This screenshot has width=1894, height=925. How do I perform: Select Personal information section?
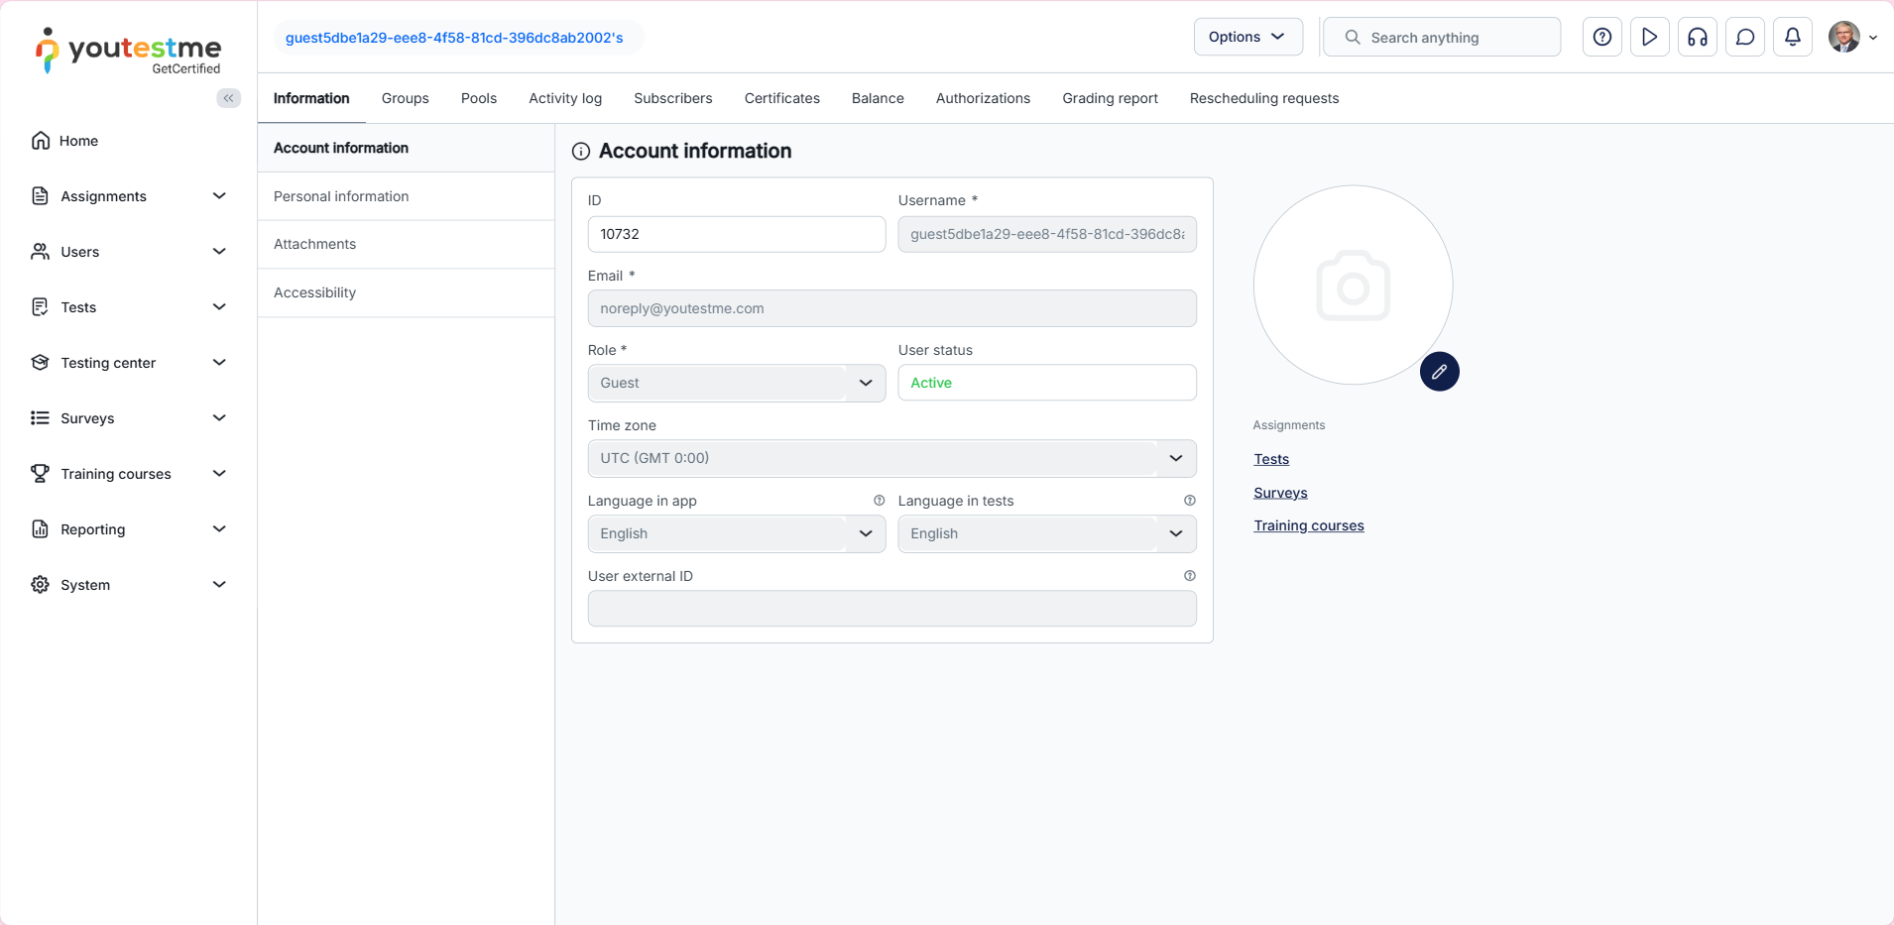[341, 196]
